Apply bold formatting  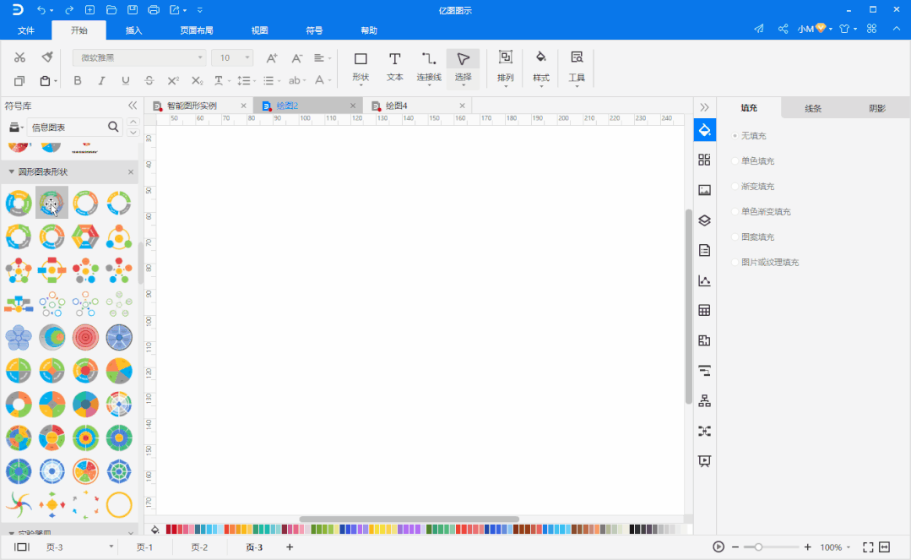coord(78,81)
